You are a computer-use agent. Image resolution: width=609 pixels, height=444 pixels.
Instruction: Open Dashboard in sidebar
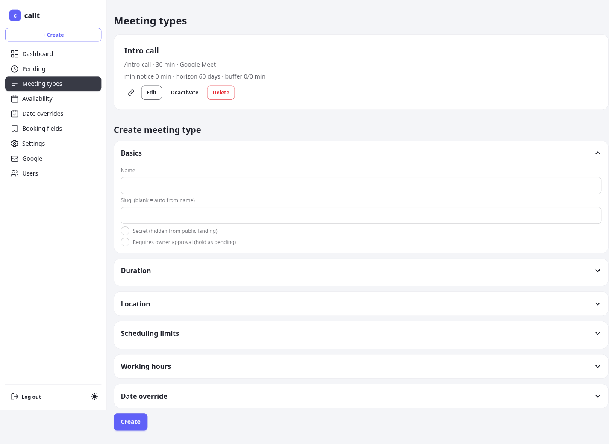coord(53,54)
